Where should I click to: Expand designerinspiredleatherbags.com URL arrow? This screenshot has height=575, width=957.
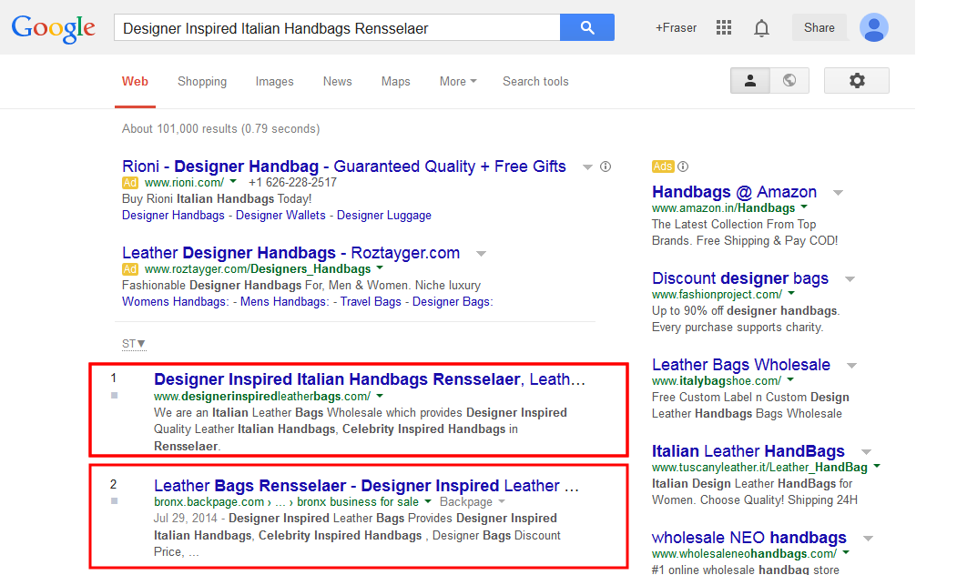380,397
